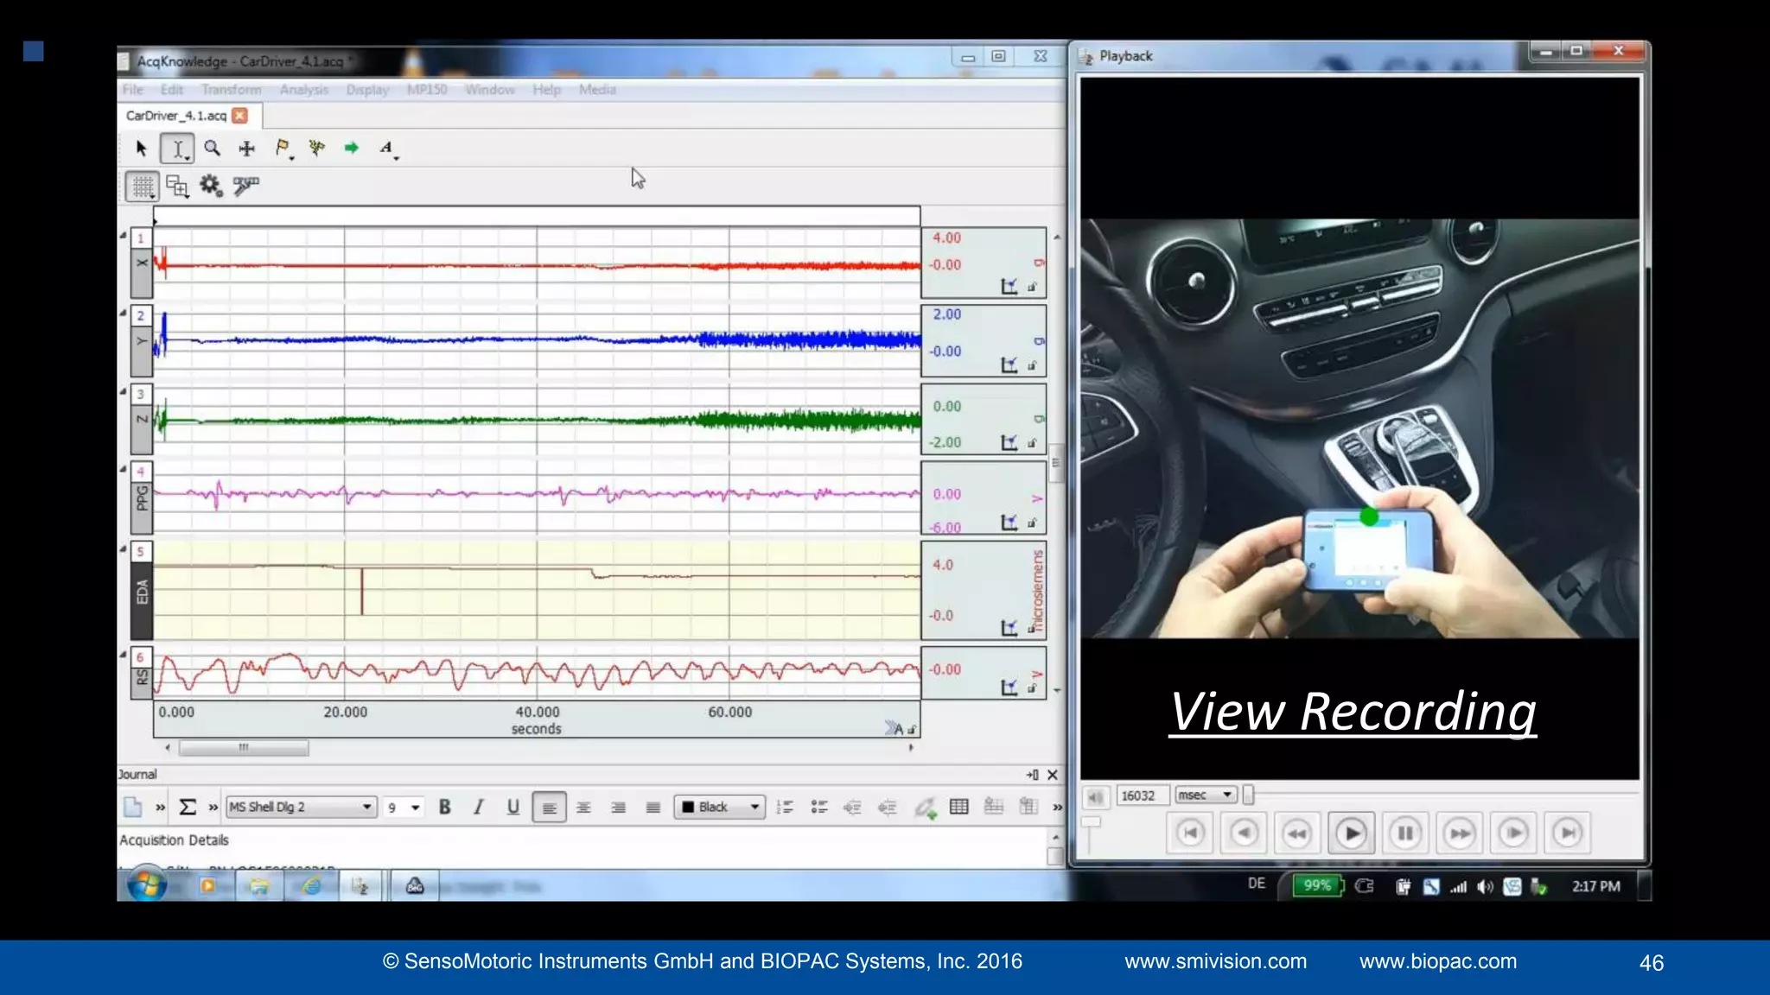
Task: Click horizontal autoscale icon on time axis
Action: click(x=895, y=729)
